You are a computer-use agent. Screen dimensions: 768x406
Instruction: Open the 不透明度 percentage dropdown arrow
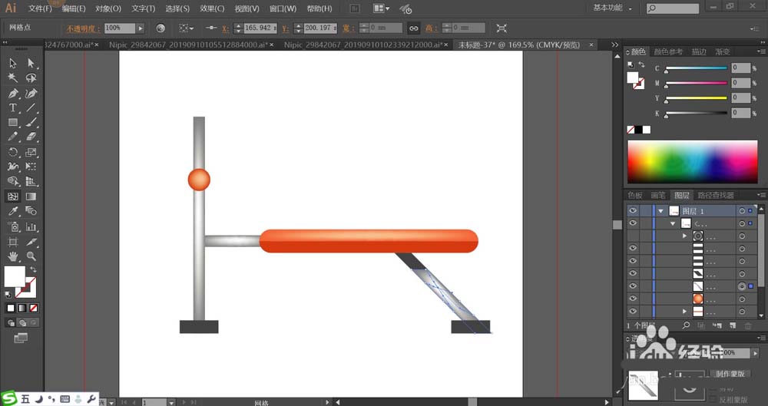(141, 28)
